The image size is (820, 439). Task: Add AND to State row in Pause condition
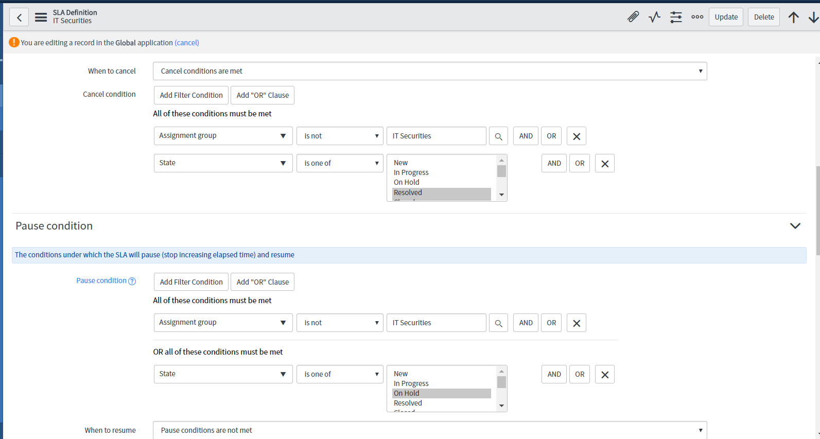[x=554, y=375]
